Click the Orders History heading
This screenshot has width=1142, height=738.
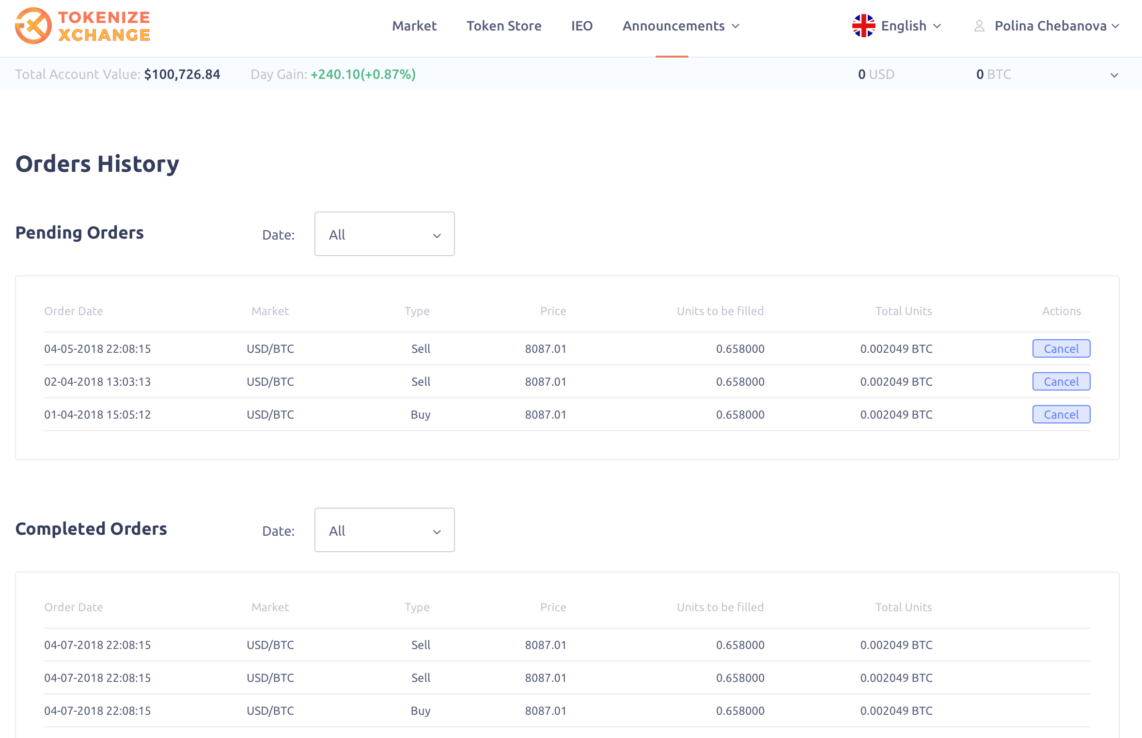(x=97, y=164)
